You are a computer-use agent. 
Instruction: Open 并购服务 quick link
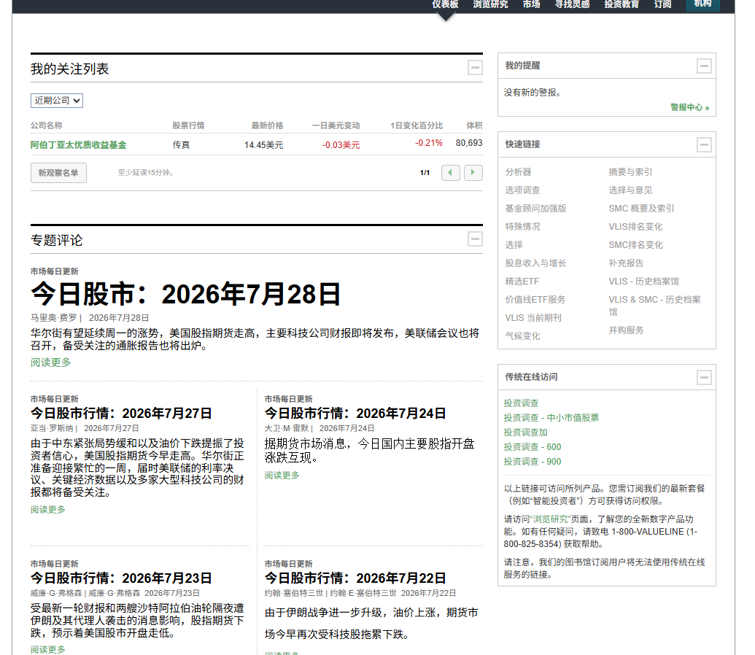626,330
